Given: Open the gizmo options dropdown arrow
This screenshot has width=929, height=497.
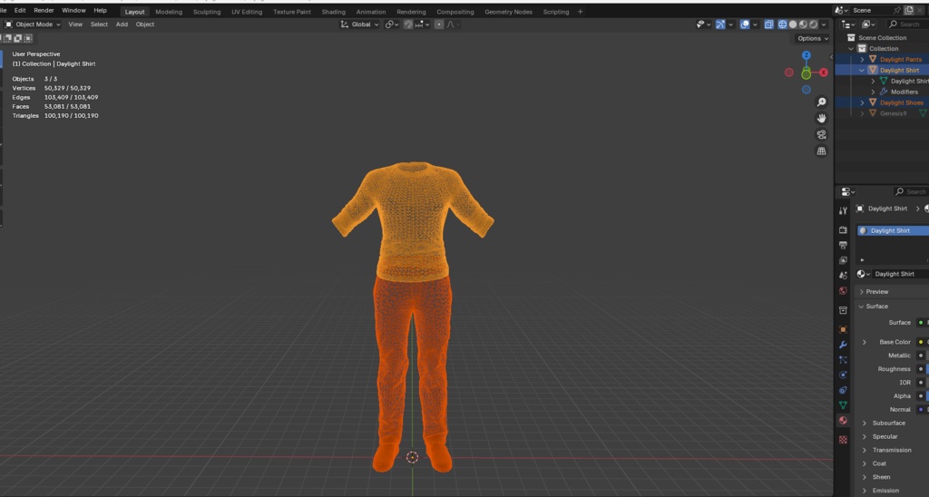Looking at the screenshot, I should (730, 24).
